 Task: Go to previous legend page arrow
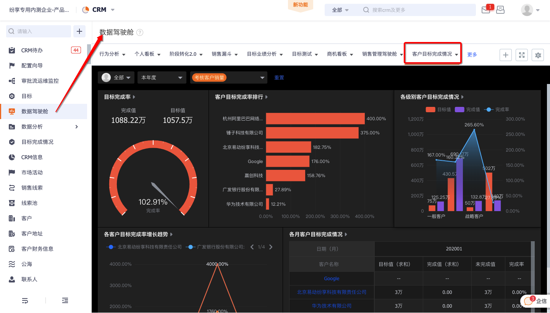click(252, 247)
